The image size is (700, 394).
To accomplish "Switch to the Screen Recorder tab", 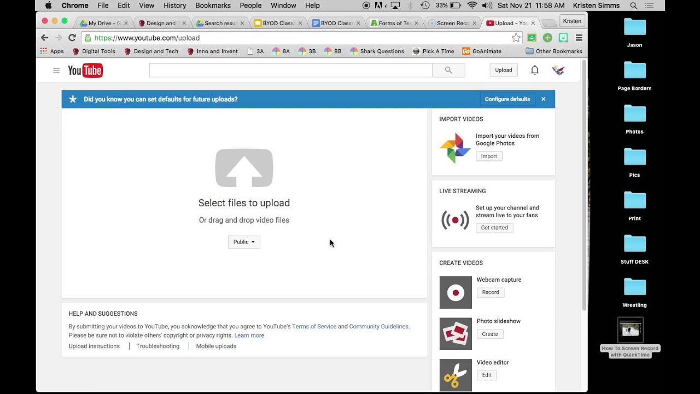I will [x=453, y=23].
